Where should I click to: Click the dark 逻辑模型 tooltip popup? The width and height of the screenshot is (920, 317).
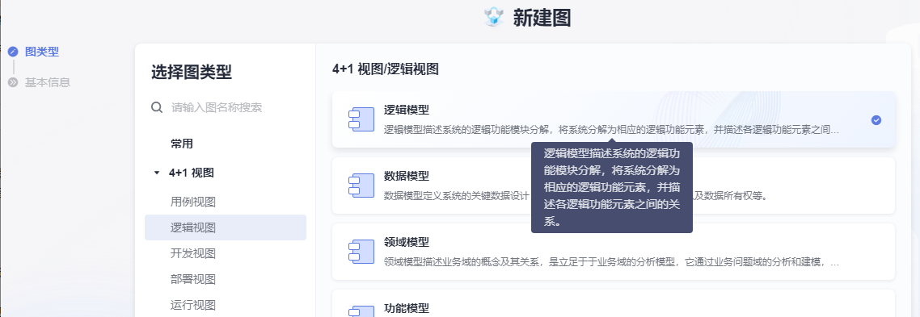612,187
